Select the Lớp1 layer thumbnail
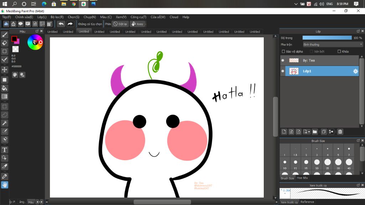The height and width of the screenshot is (205, 365). coord(294,71)
